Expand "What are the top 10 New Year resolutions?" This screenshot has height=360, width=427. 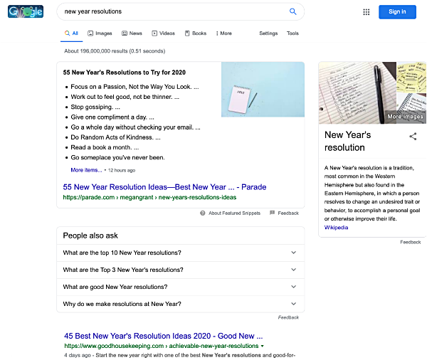pos(293,253)
